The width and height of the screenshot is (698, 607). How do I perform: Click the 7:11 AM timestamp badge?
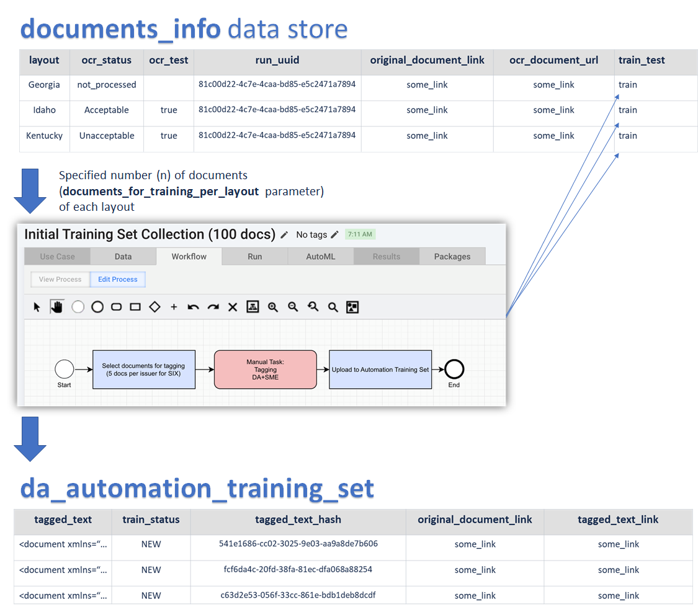point(360,234)
